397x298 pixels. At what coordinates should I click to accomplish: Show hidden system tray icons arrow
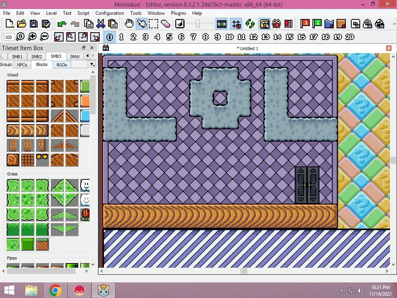click(342, 290)
